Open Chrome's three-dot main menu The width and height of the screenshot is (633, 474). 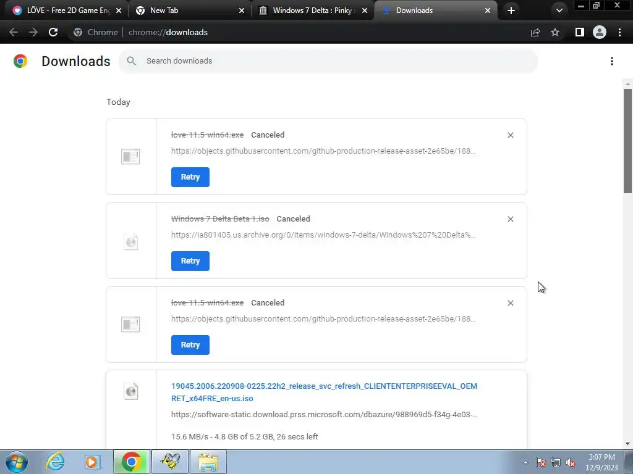coord(619,32)
